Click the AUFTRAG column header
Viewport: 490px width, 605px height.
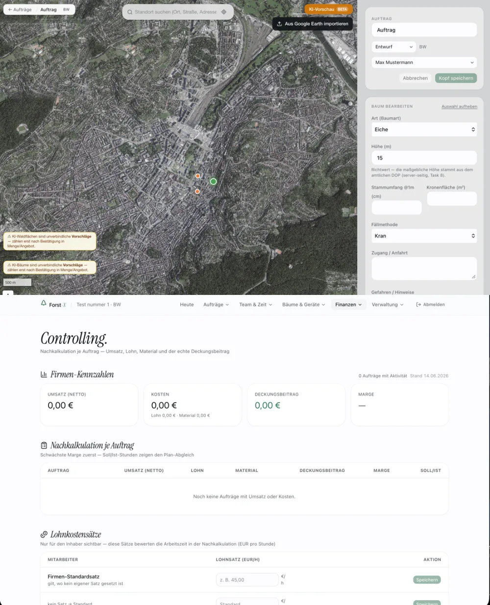pos(58,470)
